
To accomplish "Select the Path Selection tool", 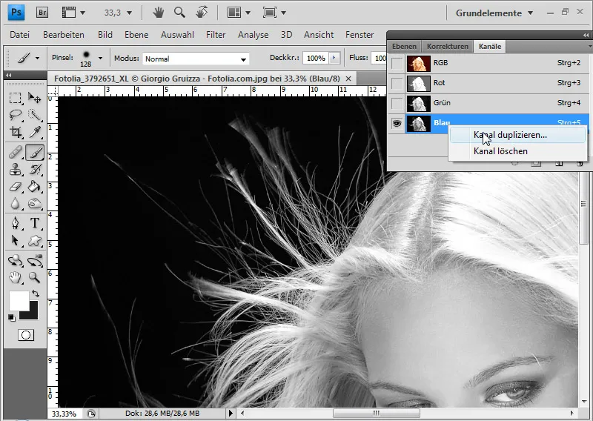I will (16, 240).
